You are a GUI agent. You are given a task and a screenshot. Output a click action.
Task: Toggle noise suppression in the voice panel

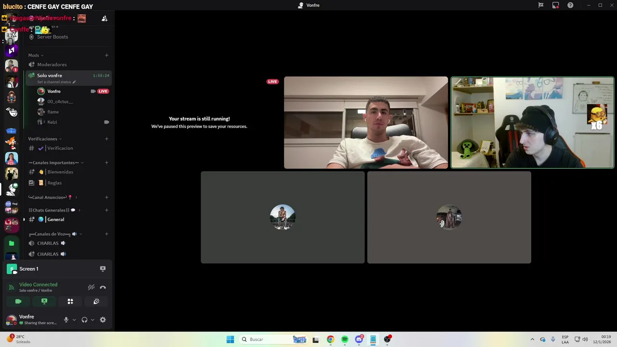point(91,287)
